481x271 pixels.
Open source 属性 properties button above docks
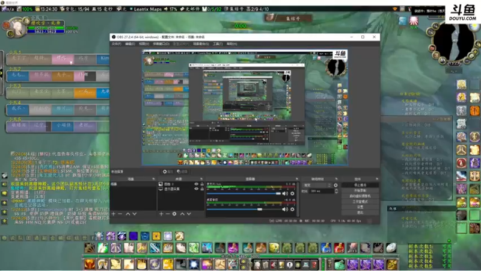(x=168, y=172)
